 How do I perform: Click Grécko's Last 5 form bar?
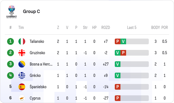click(132, 75)
